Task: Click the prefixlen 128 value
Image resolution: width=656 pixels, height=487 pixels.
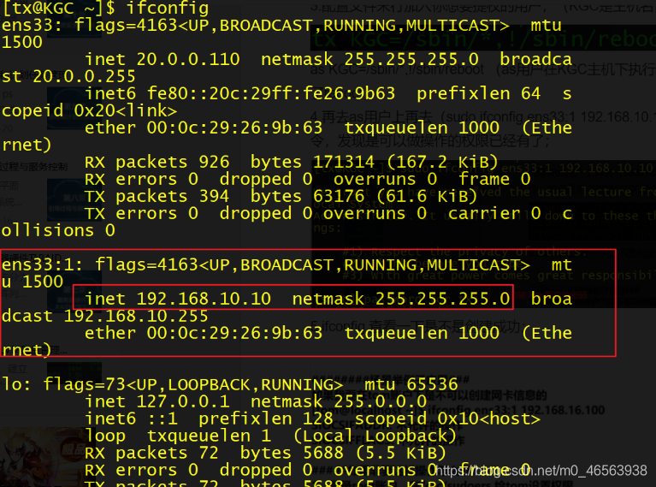Action: pos(266,419)
